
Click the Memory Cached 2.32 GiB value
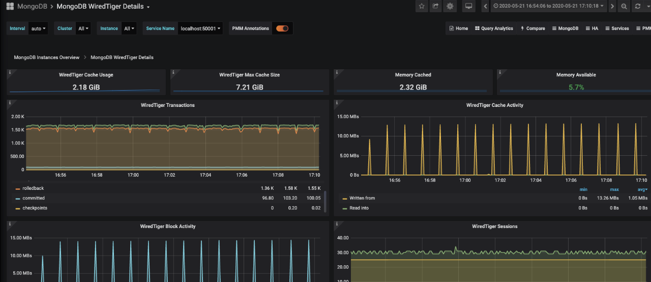click(x=413, y=88)
